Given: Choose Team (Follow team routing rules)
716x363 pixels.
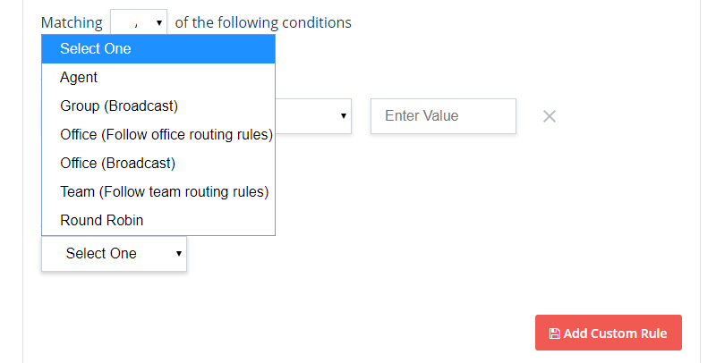Looking at the screenshot, I should pyautogui.click(x=158, y=192).
